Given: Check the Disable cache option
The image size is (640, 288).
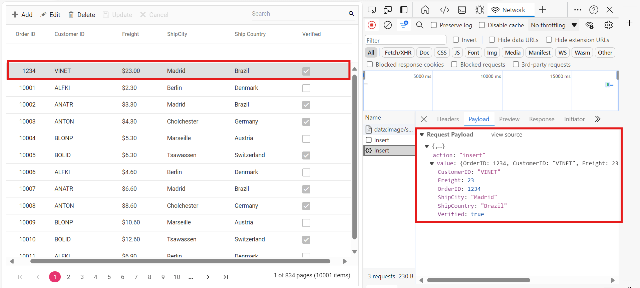Looking at the screenshot, I should coord(482,25).
